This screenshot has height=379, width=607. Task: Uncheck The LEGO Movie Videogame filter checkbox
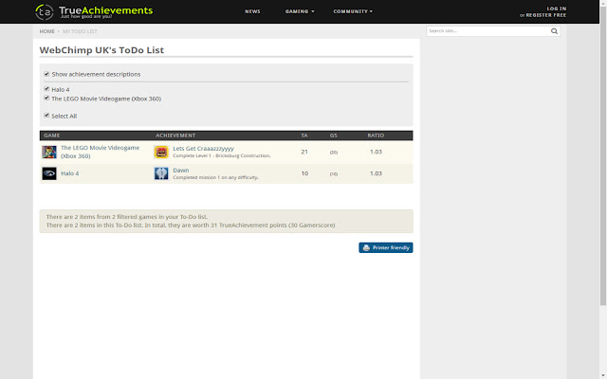(x=46, y=99)
